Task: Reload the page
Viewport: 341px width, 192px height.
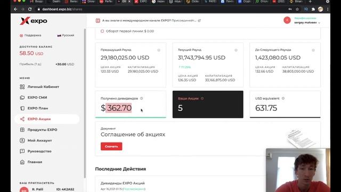Action: [x=30, y=9]
